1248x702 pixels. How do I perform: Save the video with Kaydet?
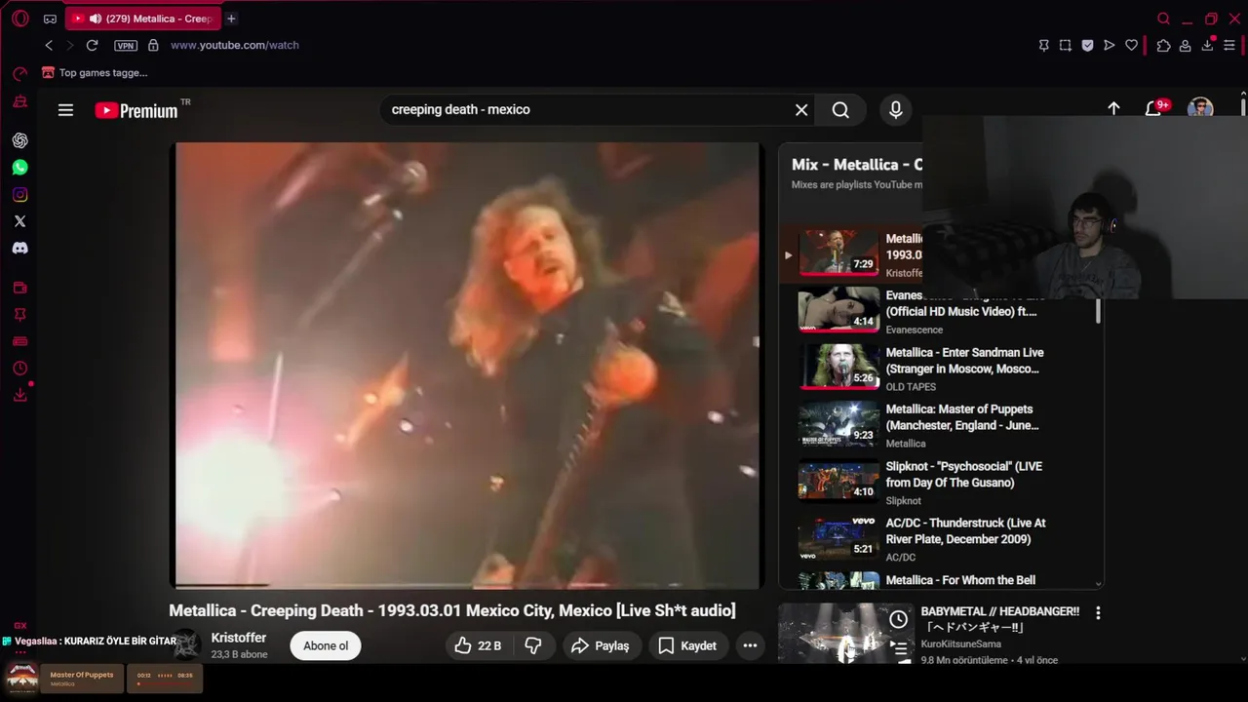688,645
